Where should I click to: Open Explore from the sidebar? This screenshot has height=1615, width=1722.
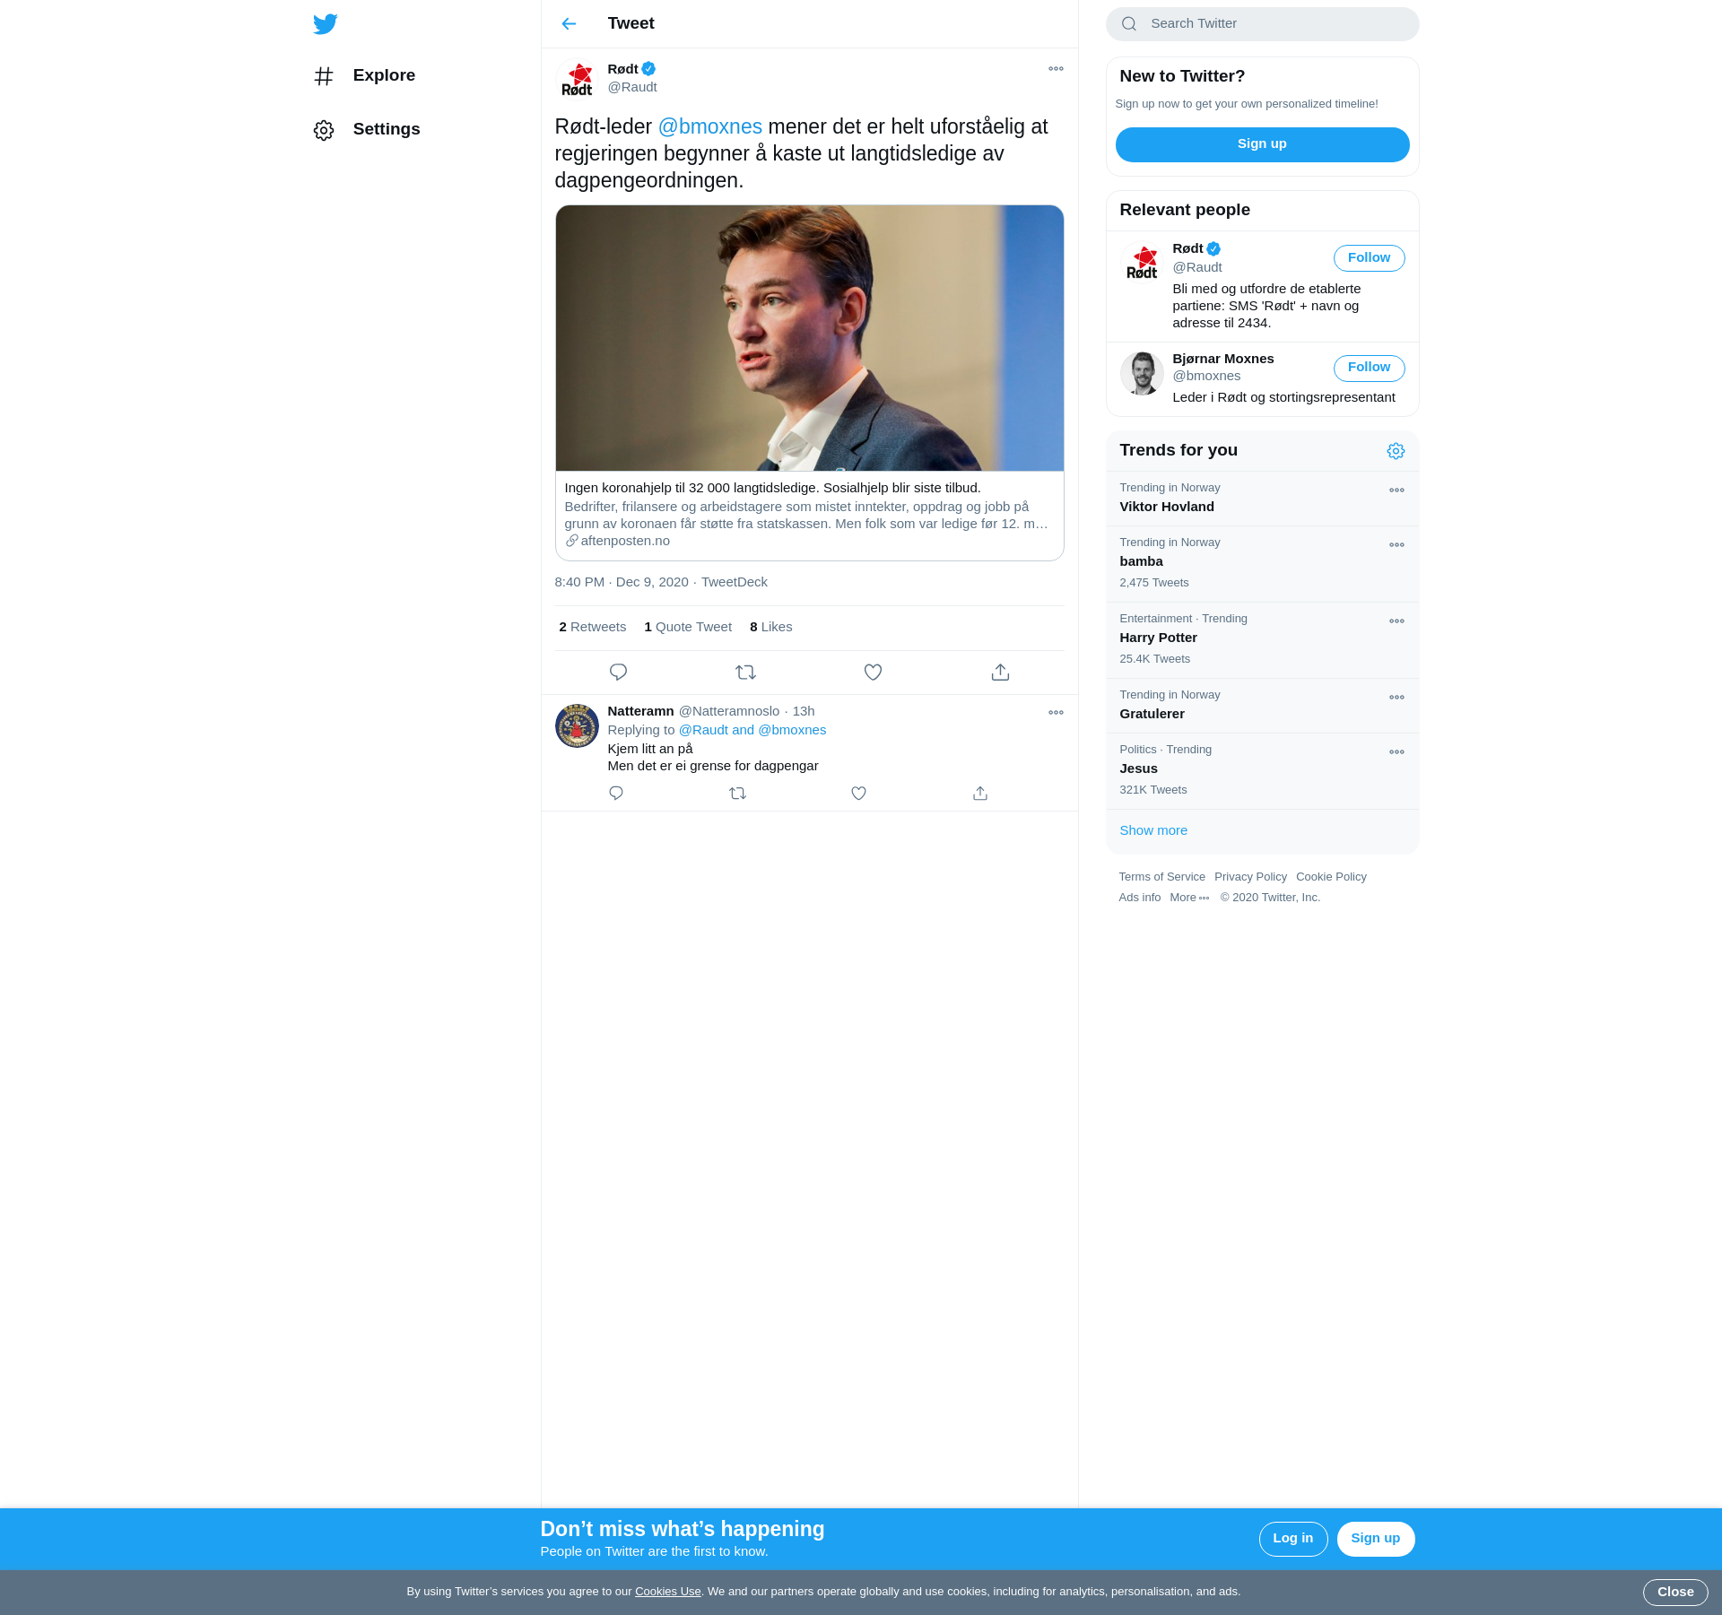click(x=365, y=75)
